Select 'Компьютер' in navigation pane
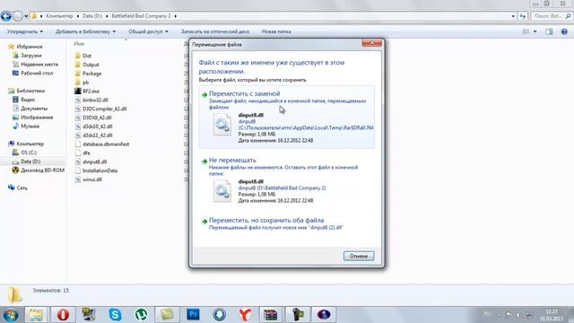Image resolution: width=574 pixels, height=323 pixels. point(30,144)
